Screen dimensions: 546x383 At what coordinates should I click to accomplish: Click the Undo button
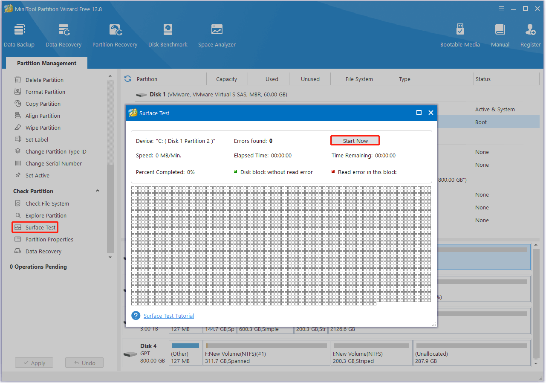click(x=84, y=363)
